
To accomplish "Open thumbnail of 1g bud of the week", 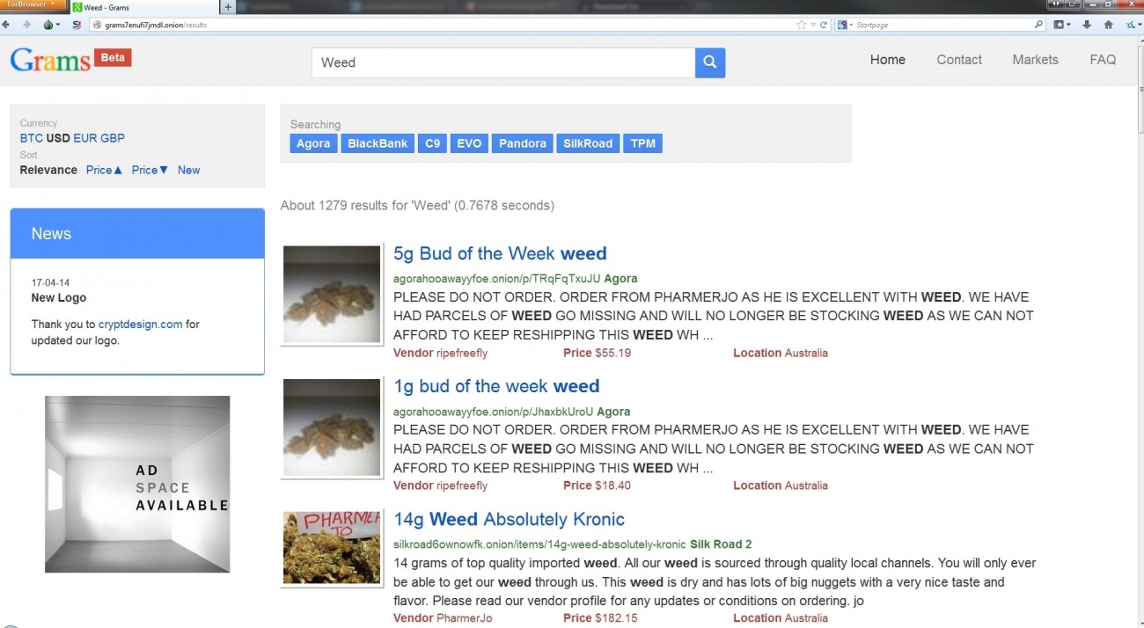I will tap(331, 427).
